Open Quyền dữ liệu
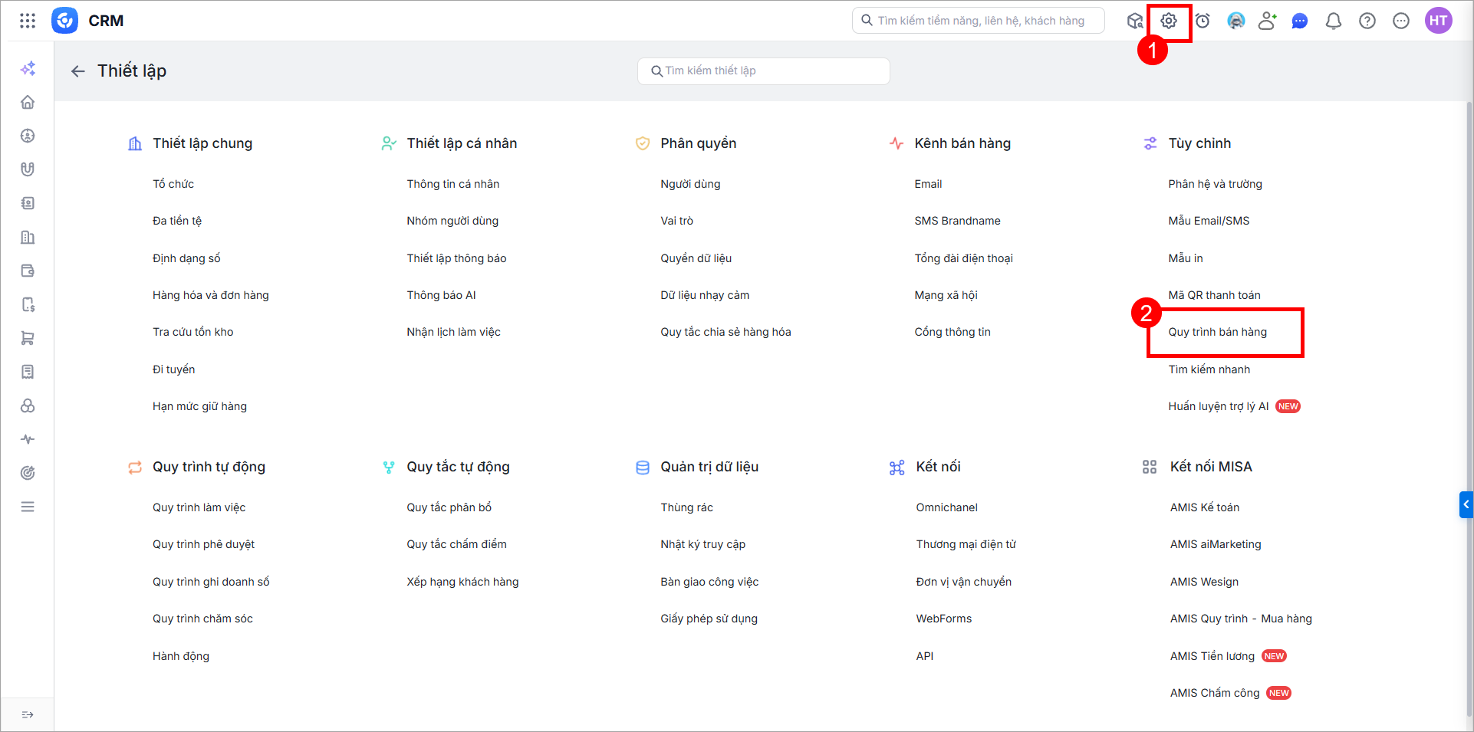Screen dimensions: 1474x732 696,258
